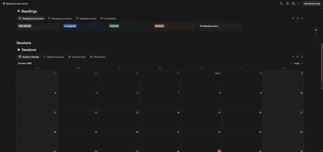Switch to Session notes tab
Viewport: 323px width, 152px height.
pyautogui.click(x=77, y=57)
